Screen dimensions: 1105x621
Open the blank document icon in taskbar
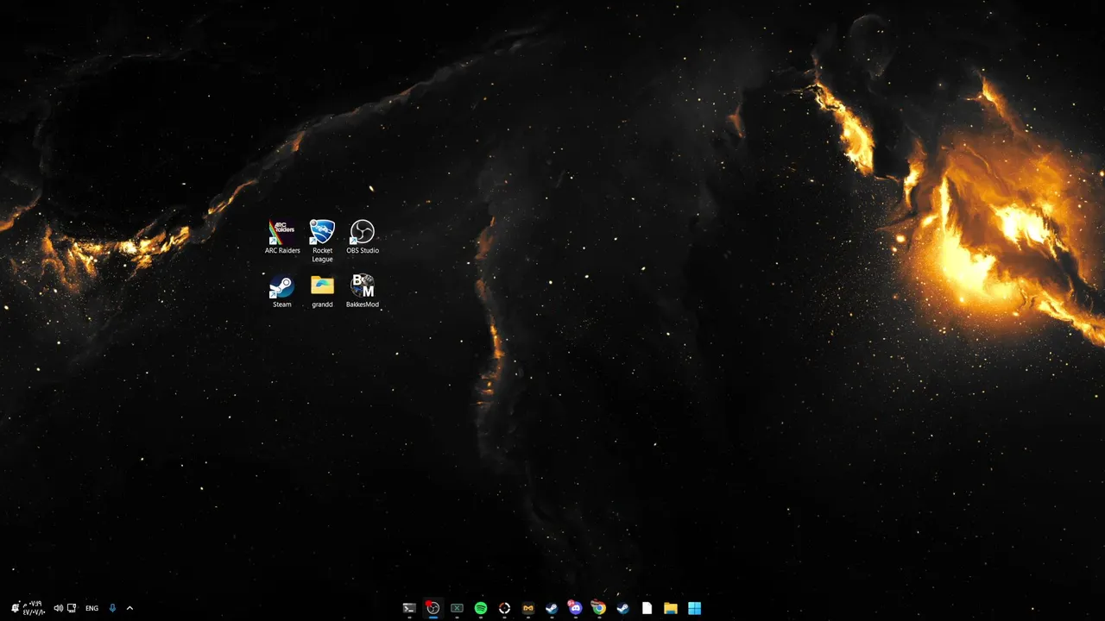point(647,608)
